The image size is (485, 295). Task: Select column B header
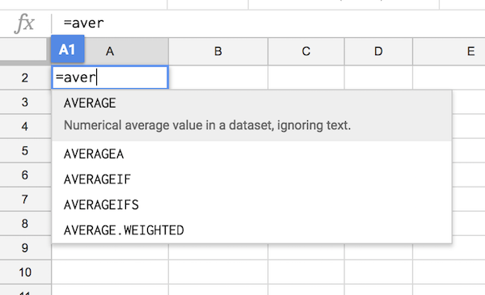[218, 52]
